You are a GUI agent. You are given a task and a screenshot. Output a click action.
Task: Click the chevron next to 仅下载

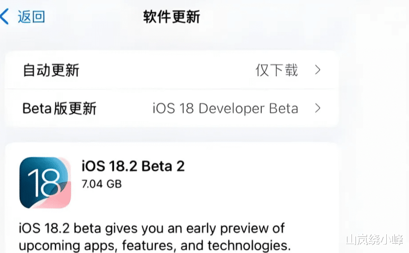coord(318,70)
